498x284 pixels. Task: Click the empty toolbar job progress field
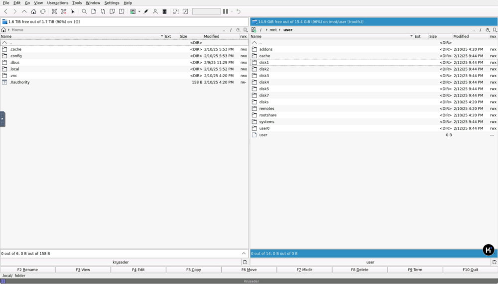(206, 11)
